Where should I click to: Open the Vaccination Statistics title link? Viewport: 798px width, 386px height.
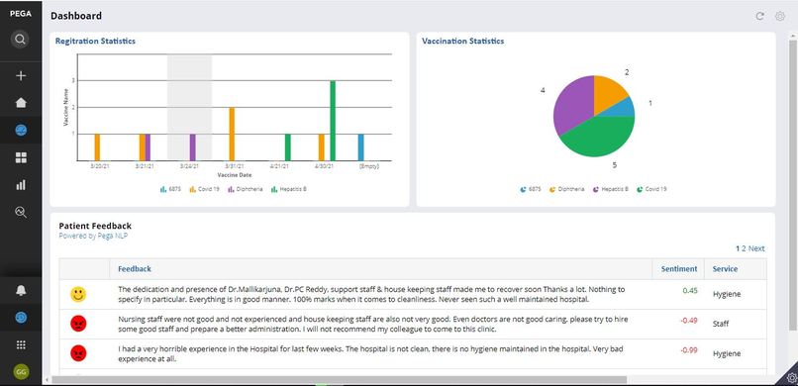pos(462,41)
